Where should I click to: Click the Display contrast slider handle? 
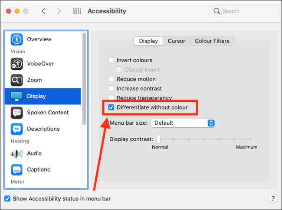click(x=158, y=139)
